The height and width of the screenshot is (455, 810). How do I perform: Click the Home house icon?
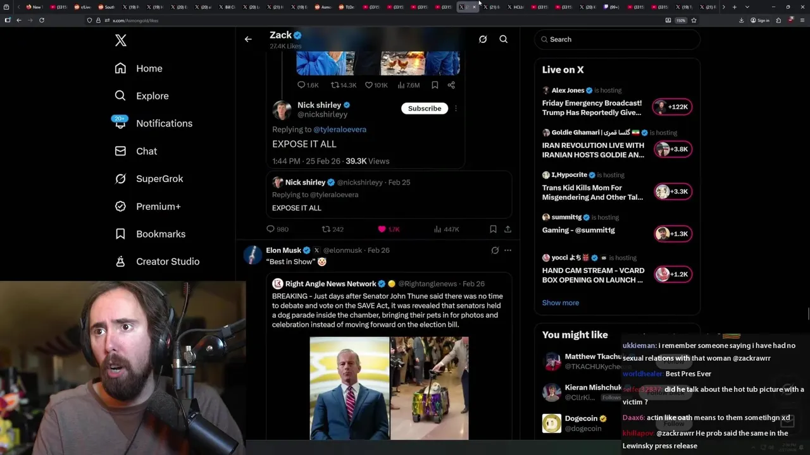click(x=120, y=68)
